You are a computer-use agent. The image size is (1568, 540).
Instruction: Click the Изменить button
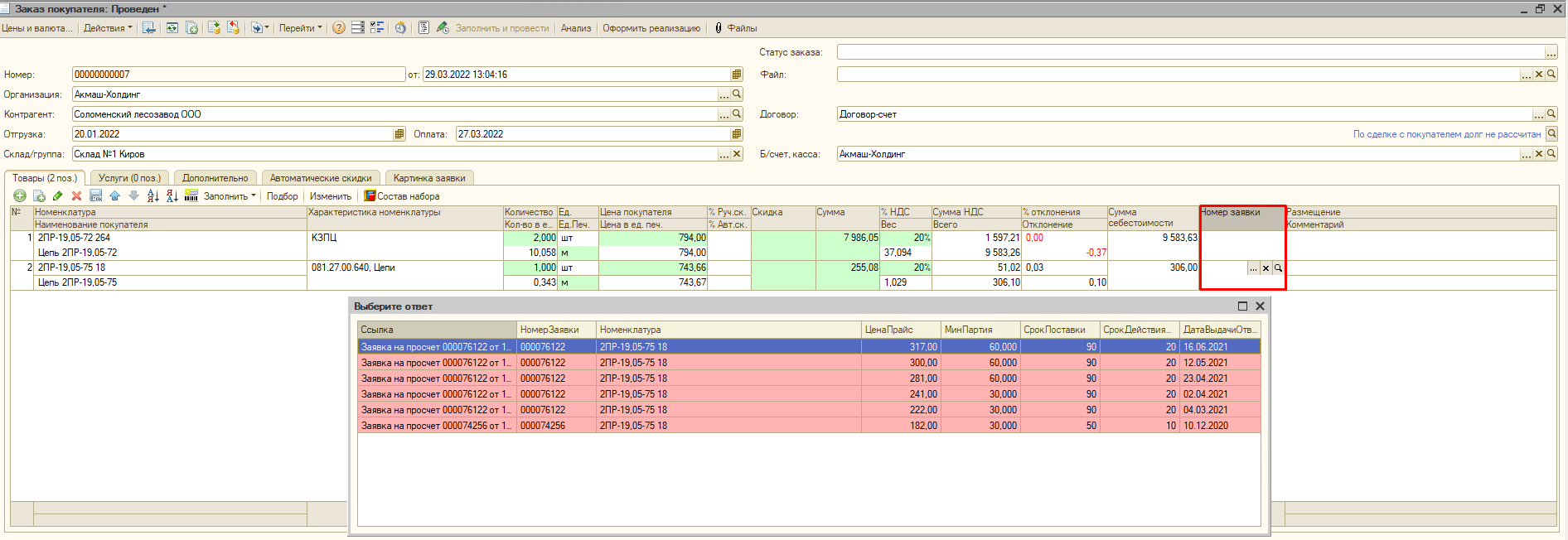point(331,196)
